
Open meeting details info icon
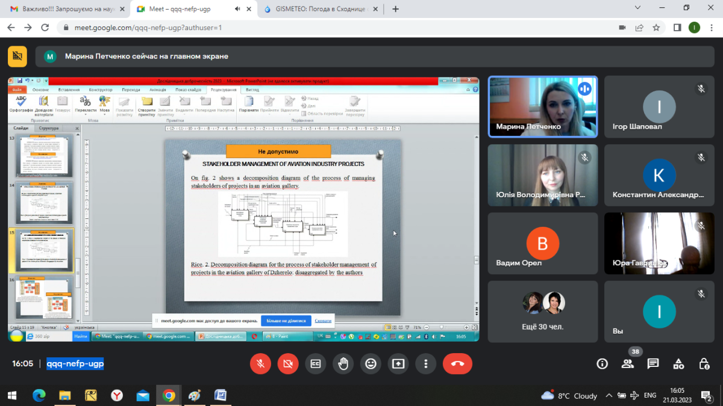click(602, 363)
